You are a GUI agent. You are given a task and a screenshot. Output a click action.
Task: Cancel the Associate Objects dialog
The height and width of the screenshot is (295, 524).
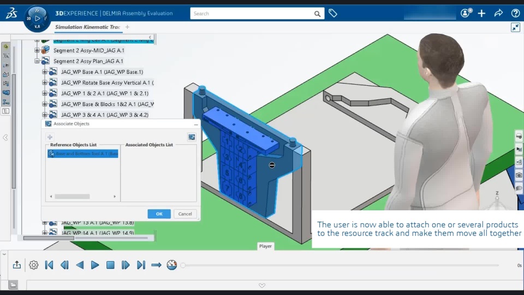[x=185, y=214]
